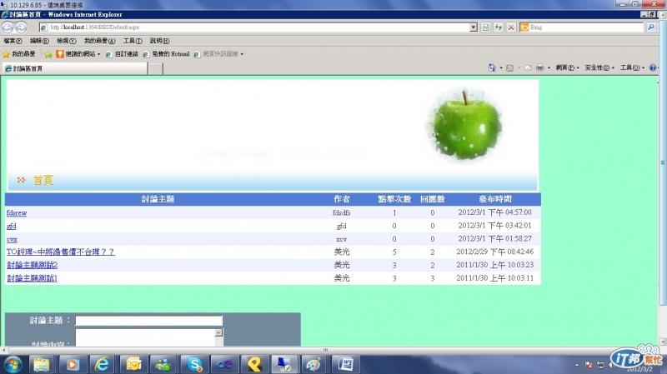Click the Print icon in command bar
Screen dimensions: 667x374
(539, 68)
